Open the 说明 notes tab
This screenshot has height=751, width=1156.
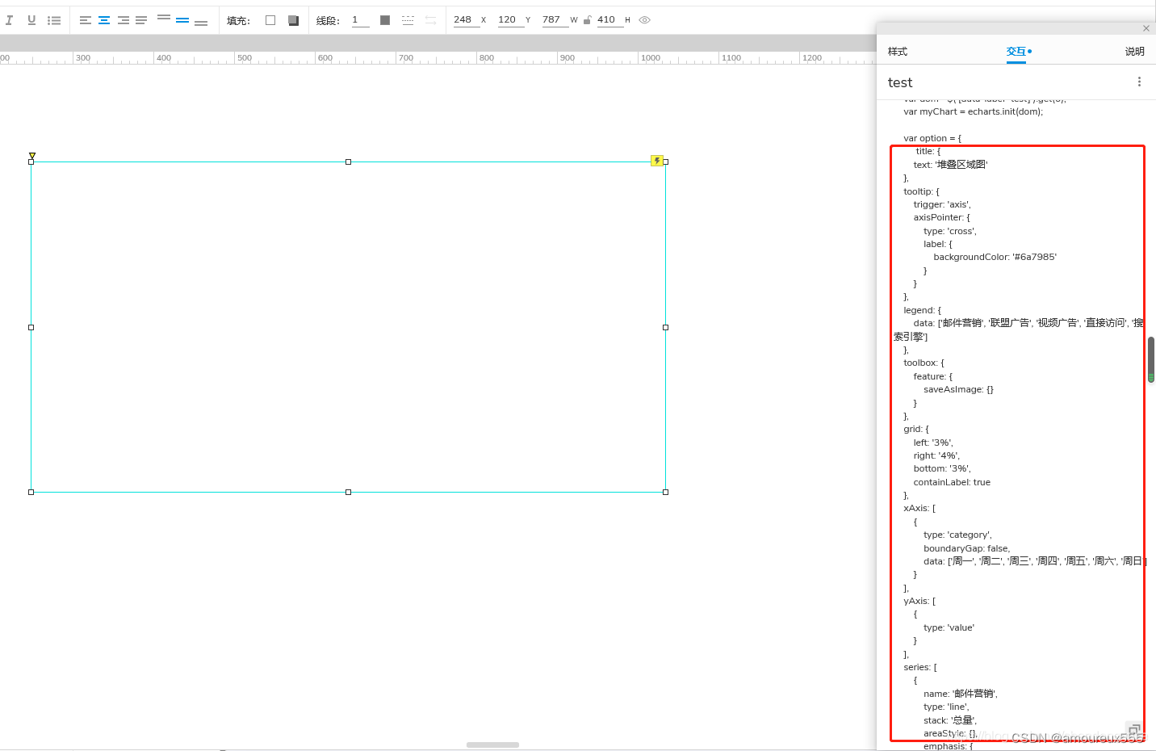tap(1133, 51)
